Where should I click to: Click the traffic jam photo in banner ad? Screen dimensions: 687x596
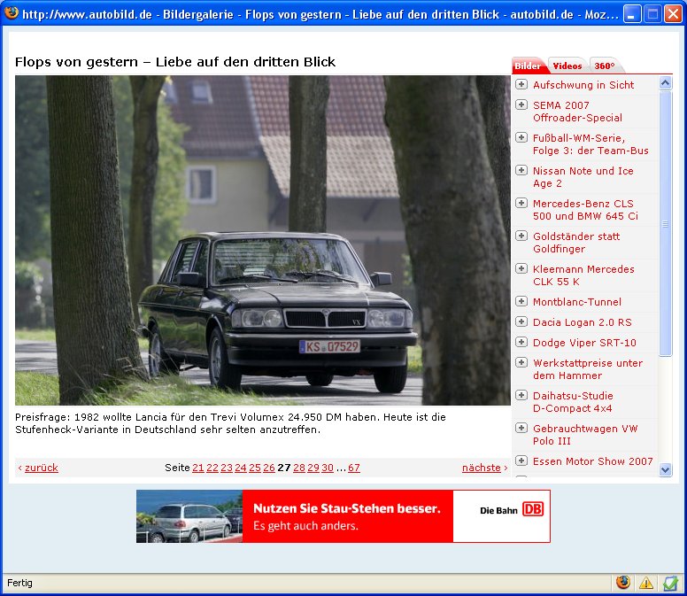click(189, 516)
